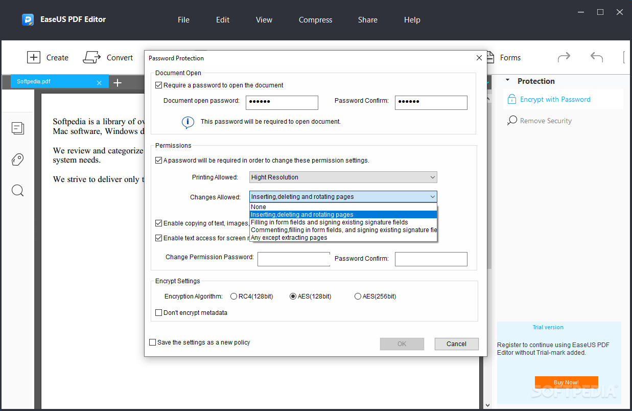Open the View menu
This screenshot has height=411, width=632.
[264, 20]
